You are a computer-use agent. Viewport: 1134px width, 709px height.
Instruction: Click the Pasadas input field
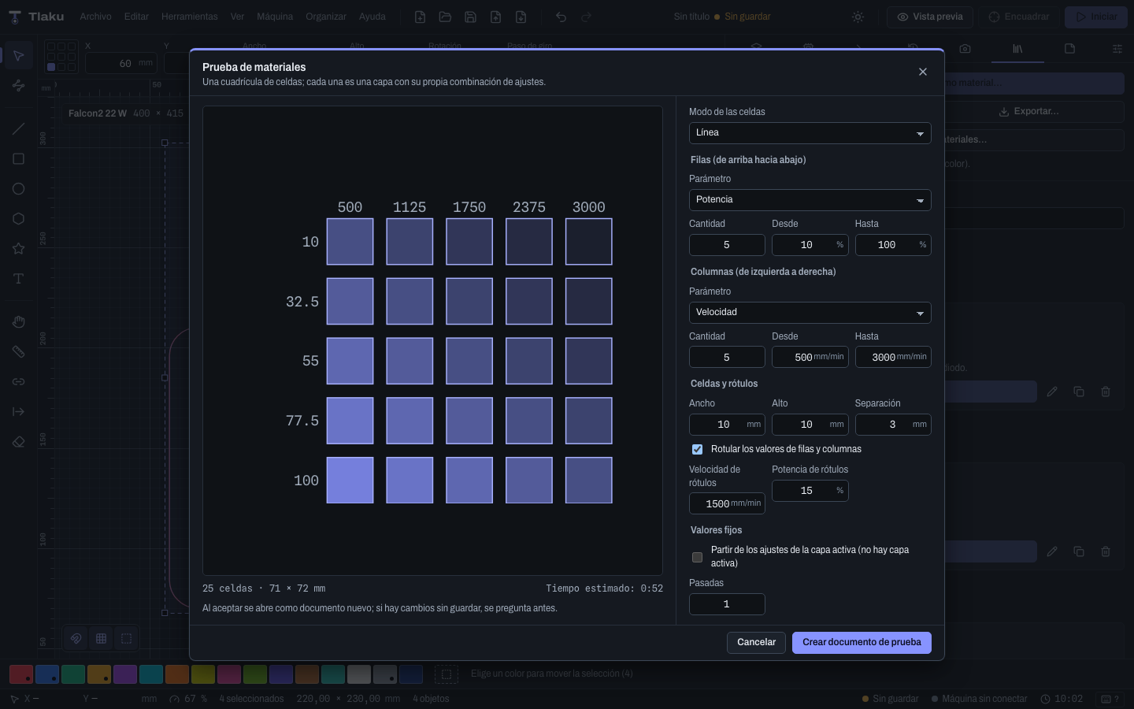tap(727, 604)
